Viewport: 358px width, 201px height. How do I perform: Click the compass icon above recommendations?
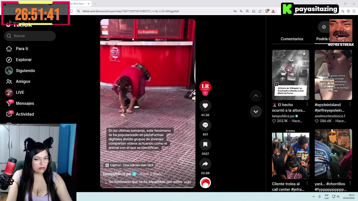pyautogui.click(x=324, y=27)
